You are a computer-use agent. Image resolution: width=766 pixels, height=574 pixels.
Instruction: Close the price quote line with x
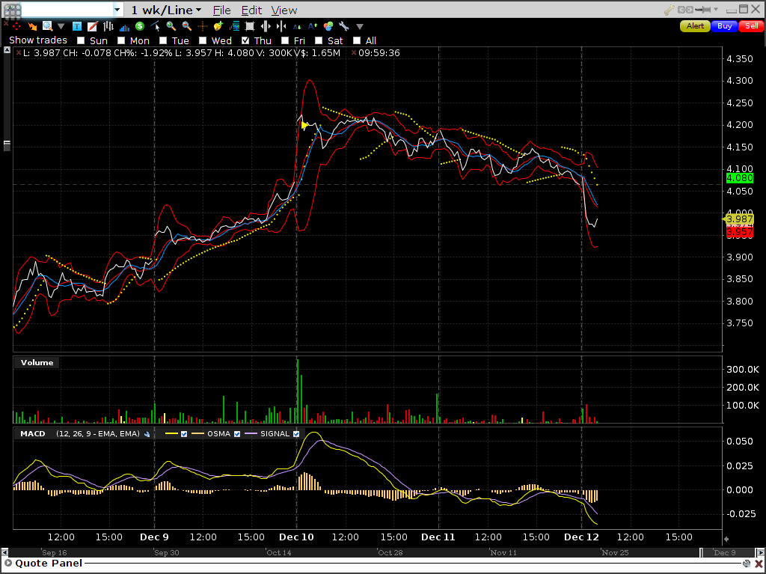pyautogui.click(x=19, y=53)
